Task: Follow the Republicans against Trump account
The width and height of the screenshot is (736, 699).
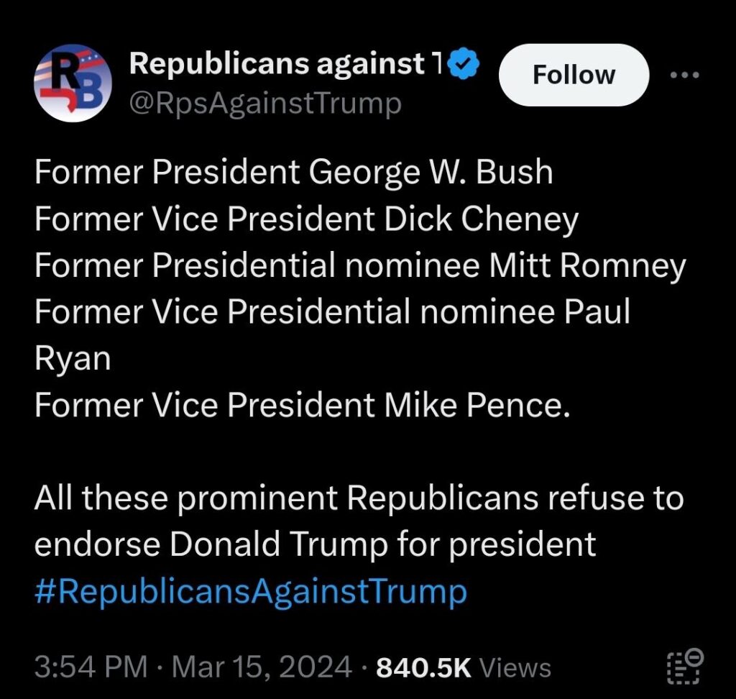Action: coord(574,75)
